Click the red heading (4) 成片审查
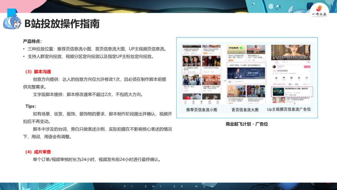The image size is (337, 190). tap(38, 152)
